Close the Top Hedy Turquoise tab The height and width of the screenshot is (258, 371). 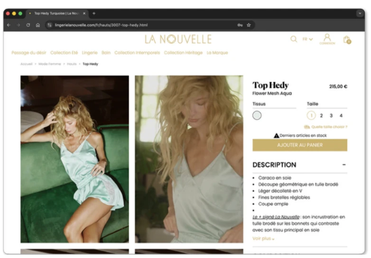(84, 13)
